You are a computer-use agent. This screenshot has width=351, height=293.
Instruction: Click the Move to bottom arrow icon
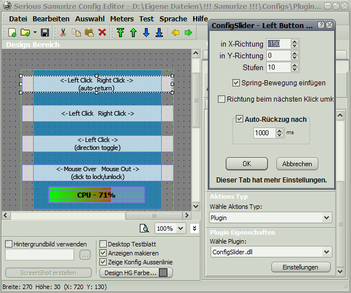pos(159,33)
